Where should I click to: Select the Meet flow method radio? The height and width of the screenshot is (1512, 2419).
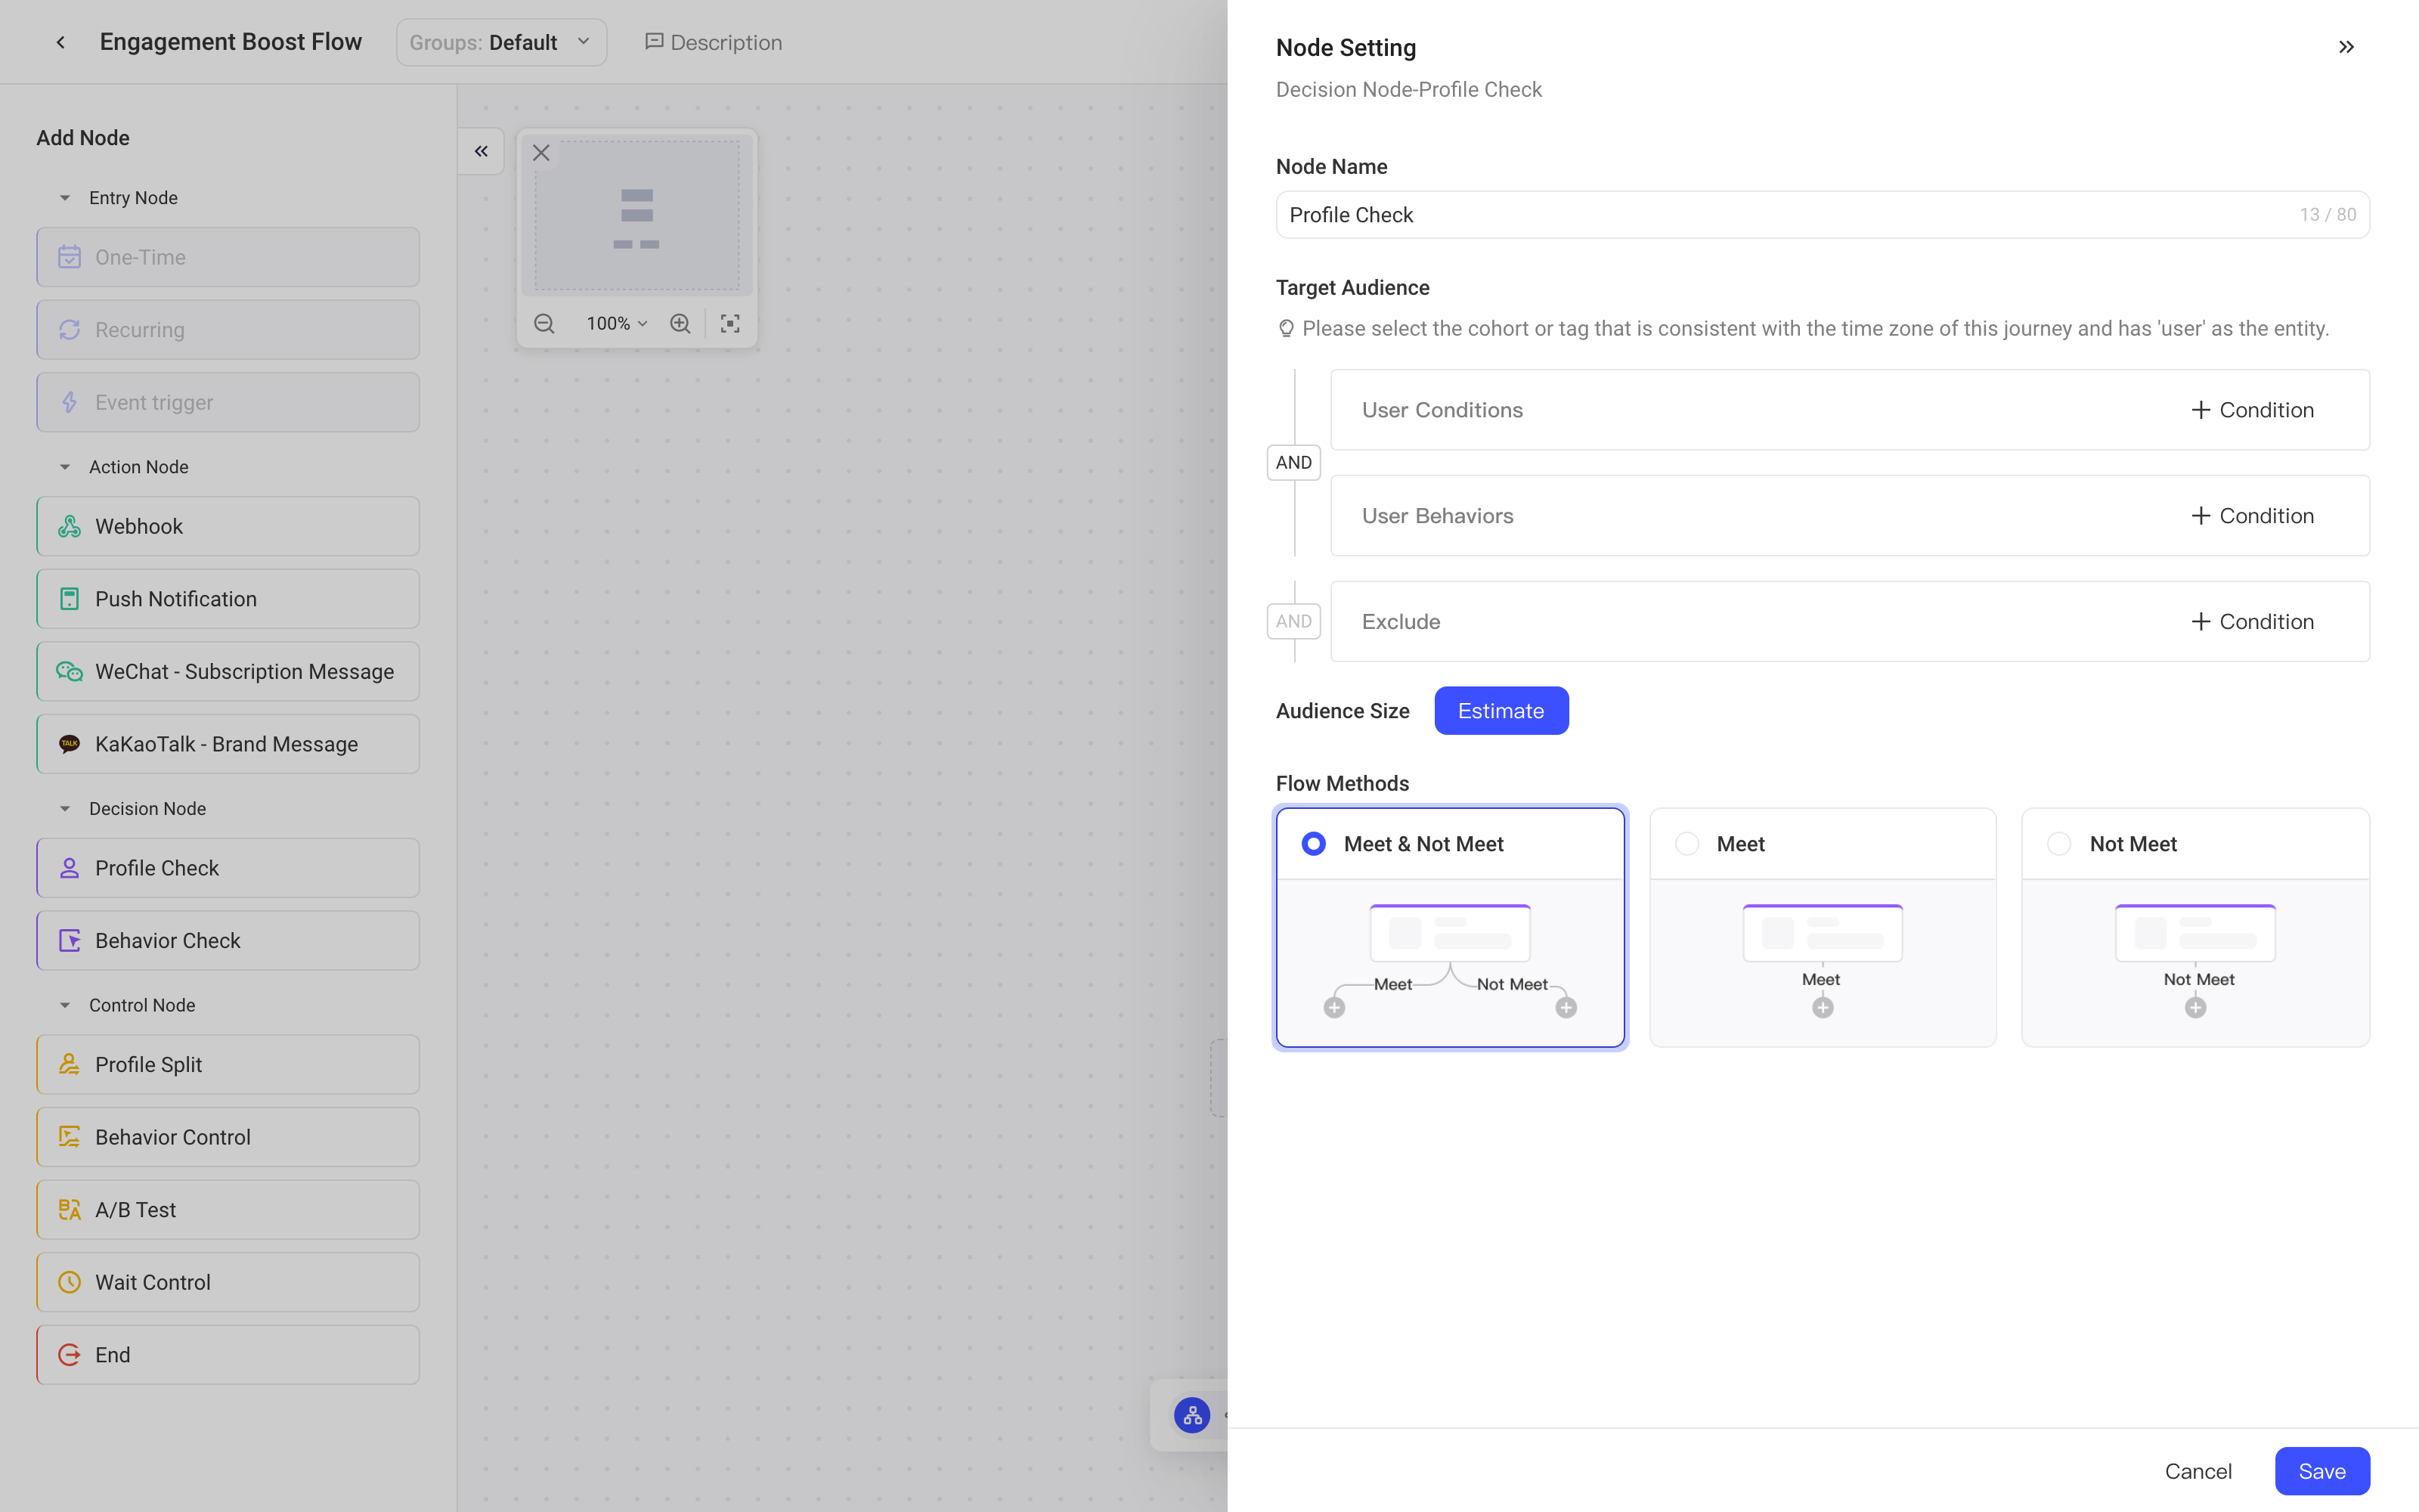pos(1686,844)
